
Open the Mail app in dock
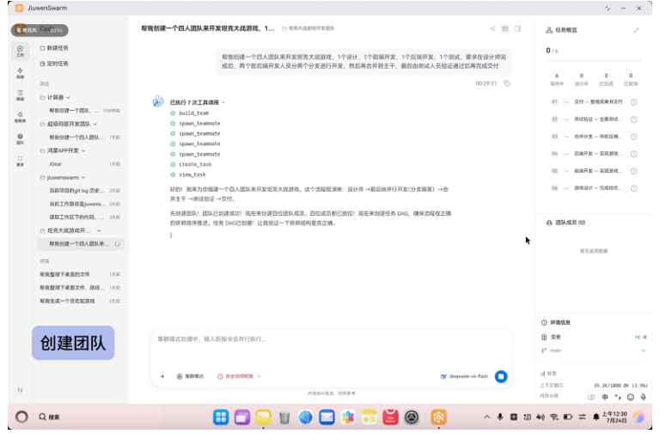tap(327, 418)
